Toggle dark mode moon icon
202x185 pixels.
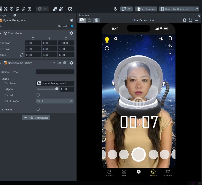[x=115, y=9]
